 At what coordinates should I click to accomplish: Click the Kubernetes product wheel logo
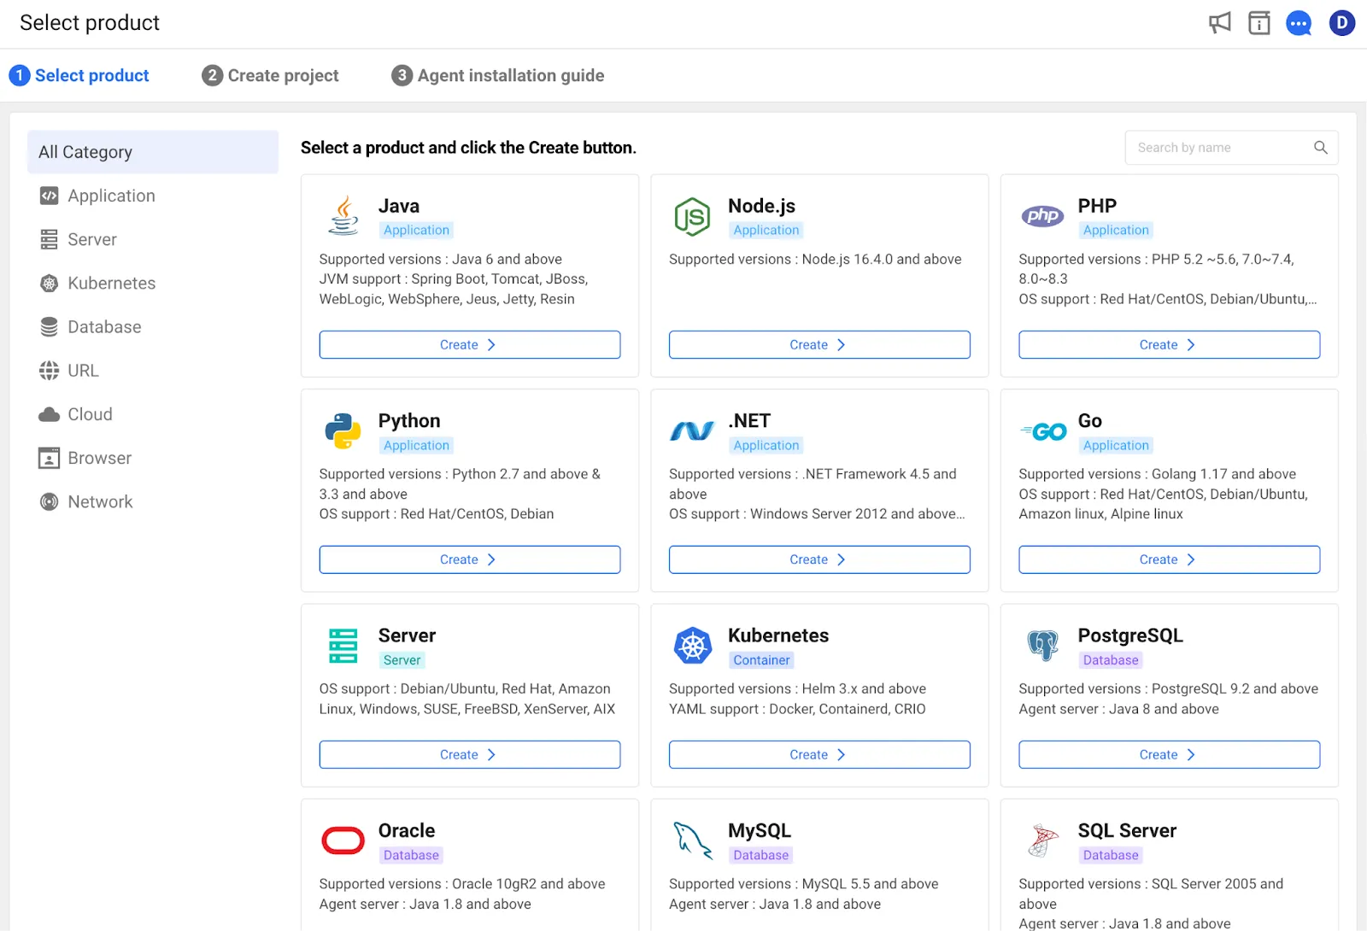pyautogui.click(x=693, y=646)
